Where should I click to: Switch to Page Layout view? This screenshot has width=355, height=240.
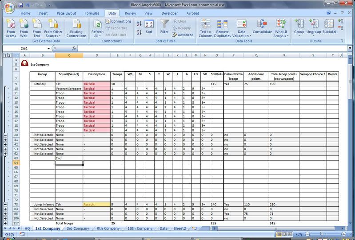click(x=284, y=234)
